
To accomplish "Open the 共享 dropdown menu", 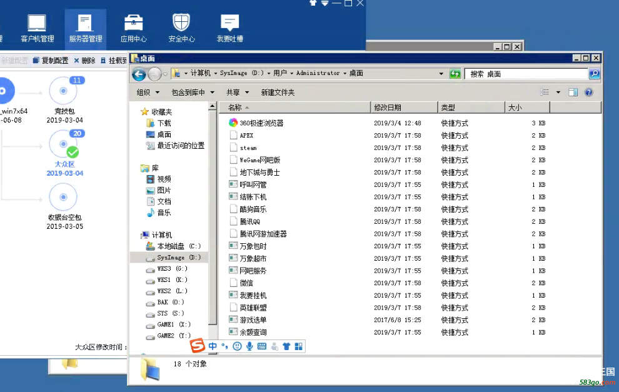I will 238,93.
